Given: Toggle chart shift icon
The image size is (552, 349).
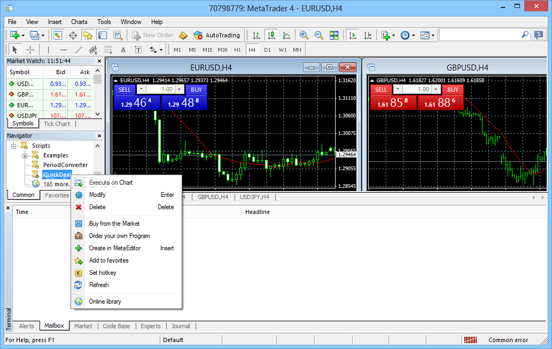Looking at the screenshot, I should pos(368,35).
